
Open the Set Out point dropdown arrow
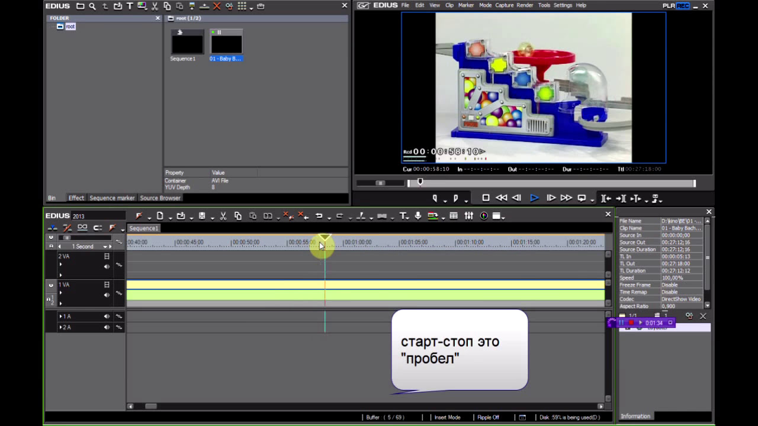(466, 201)
